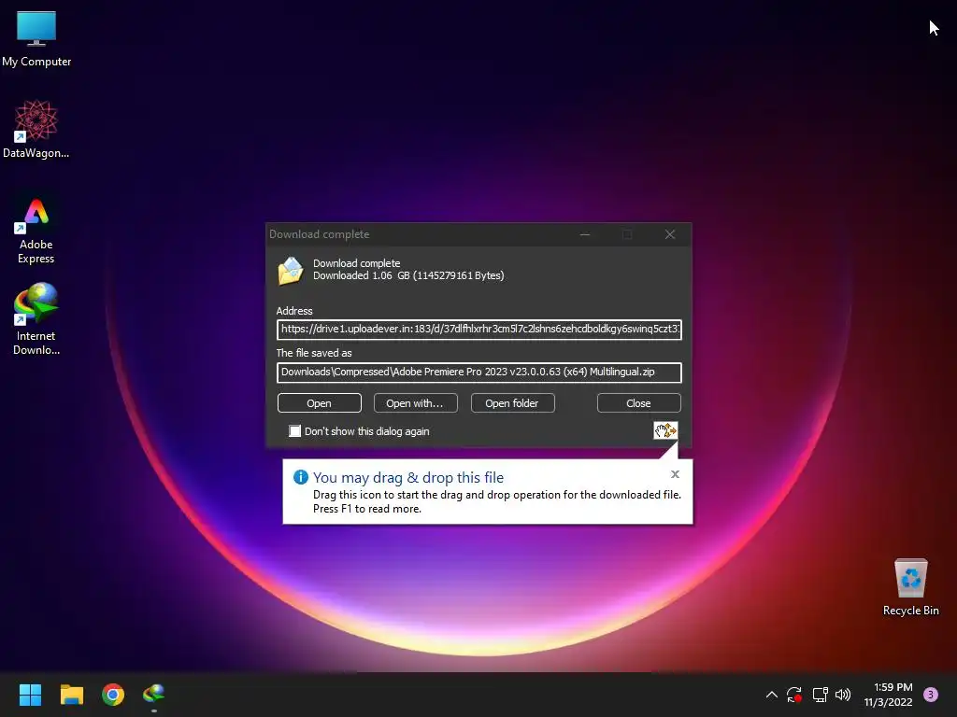Click the download complete envelope icon
957x717 pixels.
point(291,270)
